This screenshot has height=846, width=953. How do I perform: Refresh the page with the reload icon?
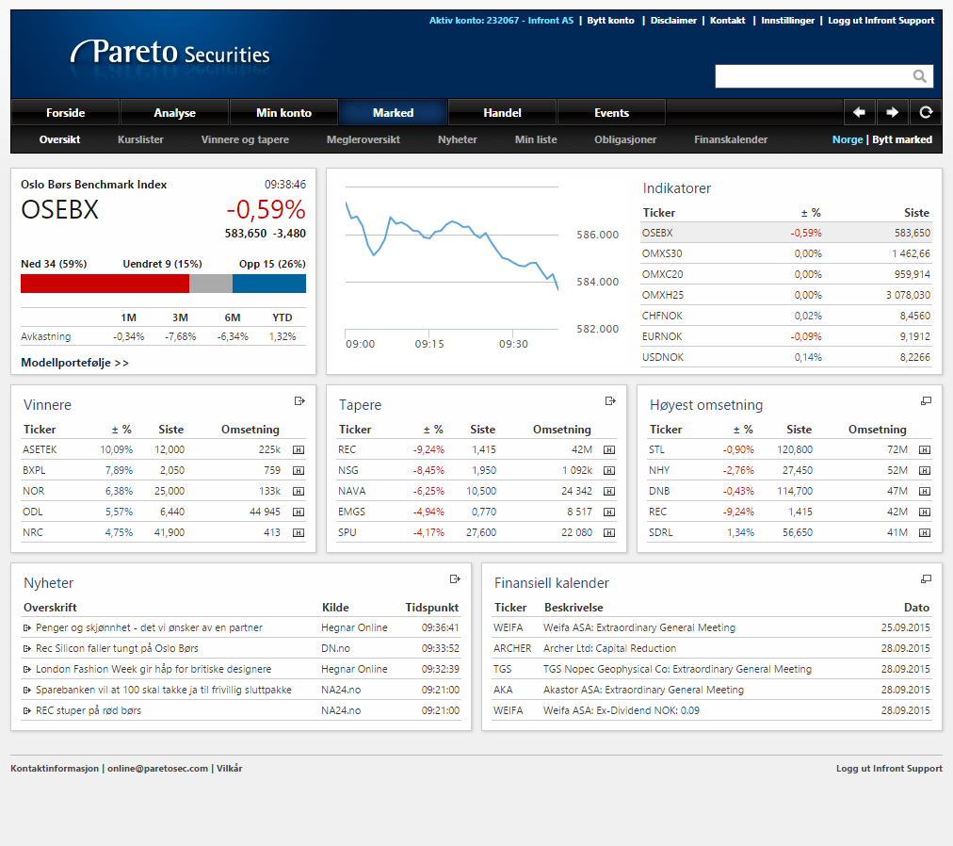point(926,112)
